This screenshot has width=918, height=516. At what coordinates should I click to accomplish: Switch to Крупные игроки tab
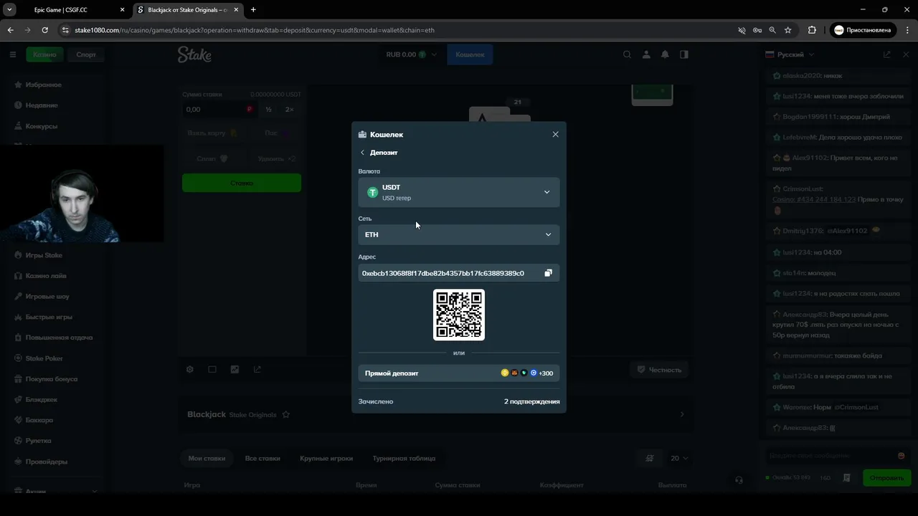(x=326, y=458)
